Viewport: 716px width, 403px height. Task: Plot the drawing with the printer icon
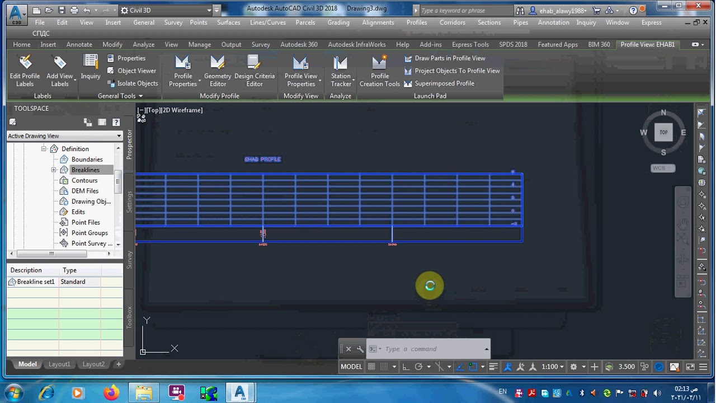click(74, 10)
